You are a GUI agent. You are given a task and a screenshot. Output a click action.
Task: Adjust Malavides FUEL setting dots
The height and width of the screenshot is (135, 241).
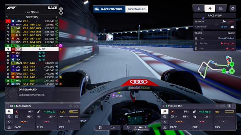pos(46,122)
